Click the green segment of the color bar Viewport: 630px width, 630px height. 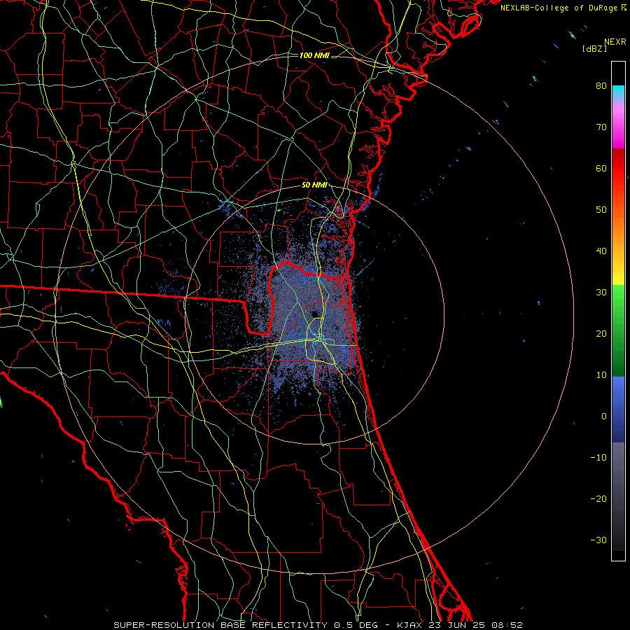point(618,330)
